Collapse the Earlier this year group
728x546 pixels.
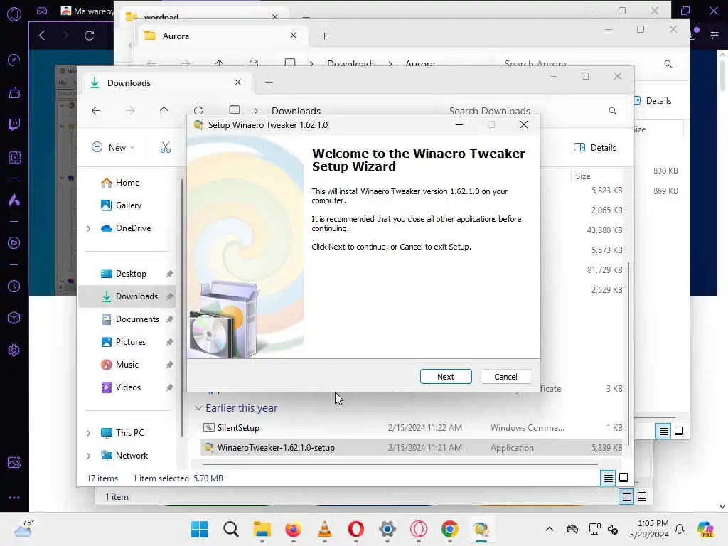[198, 407]
